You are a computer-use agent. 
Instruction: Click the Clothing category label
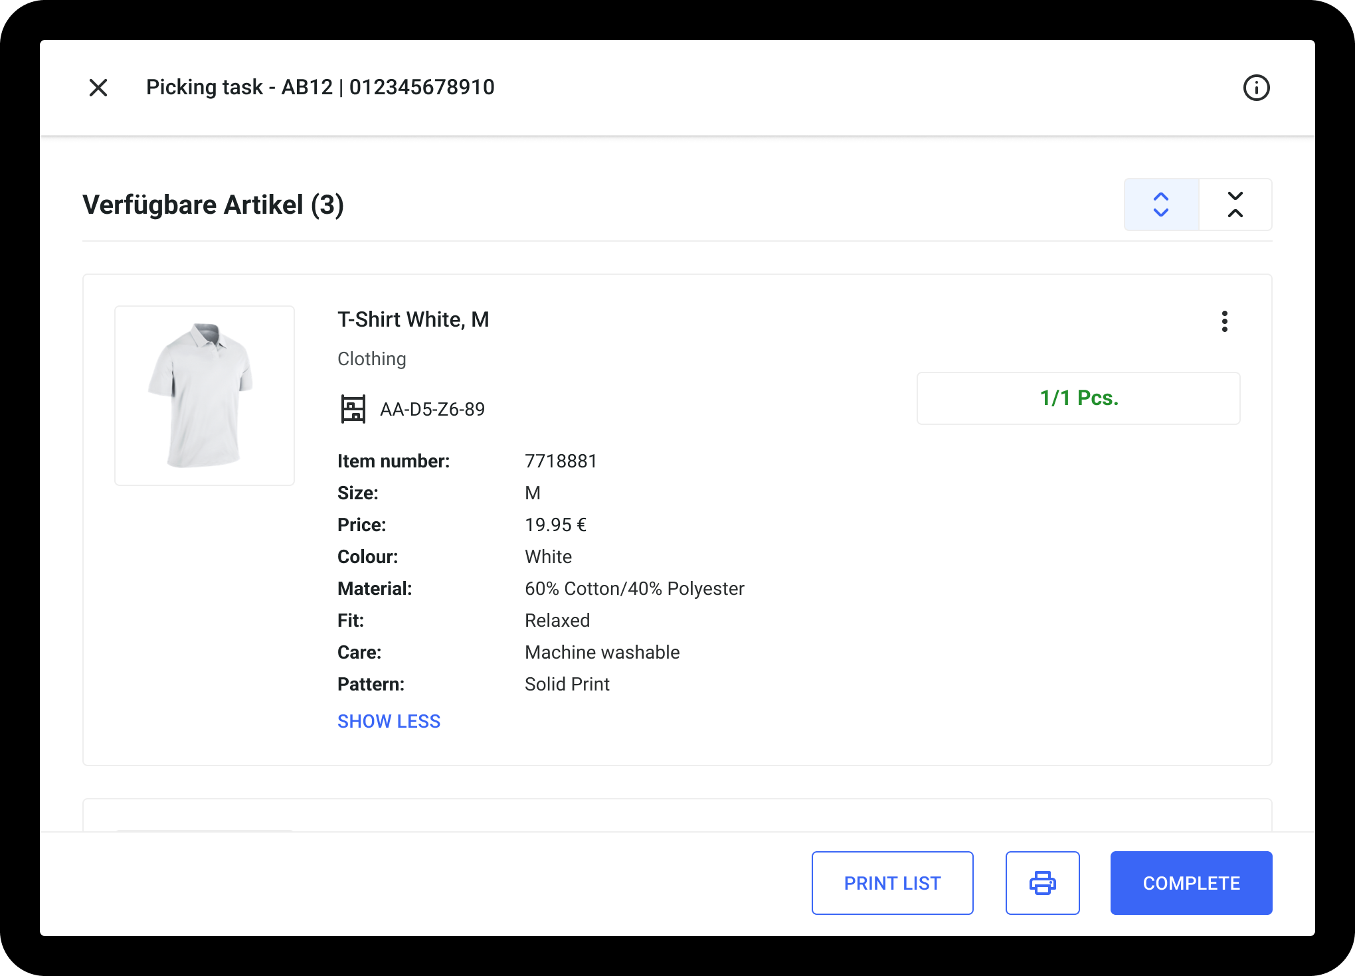[372, 359]
